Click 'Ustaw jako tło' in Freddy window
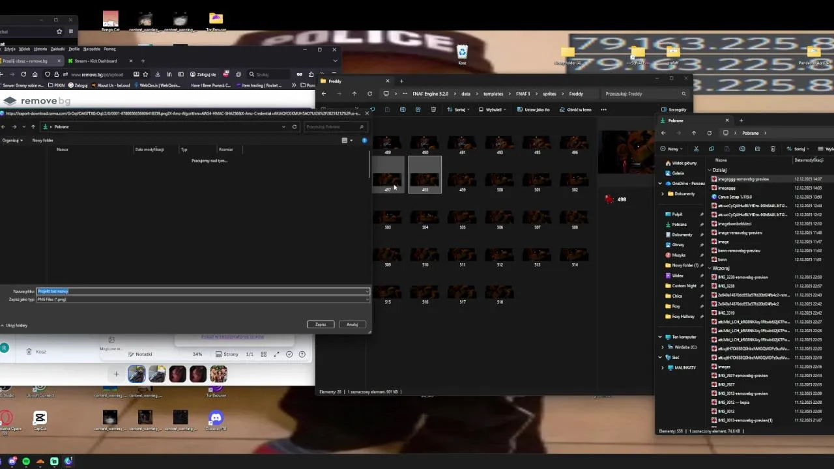The height and width of the screenshot is (469, 834). tap(534, 109)
